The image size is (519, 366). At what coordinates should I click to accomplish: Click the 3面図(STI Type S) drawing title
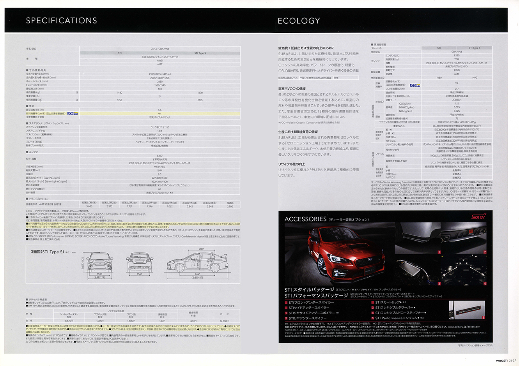click(x=47, y=252)
